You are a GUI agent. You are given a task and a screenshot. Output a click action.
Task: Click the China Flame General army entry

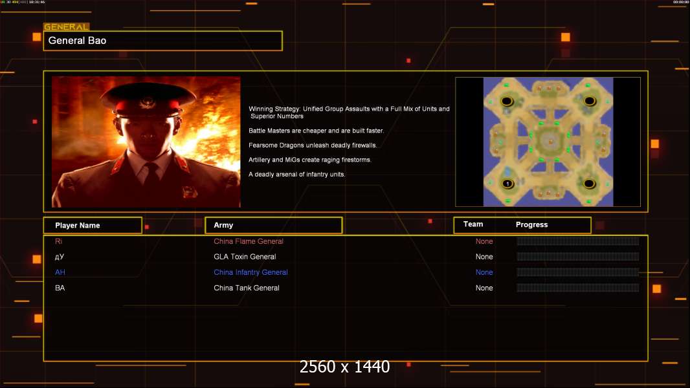pos(249,241)
